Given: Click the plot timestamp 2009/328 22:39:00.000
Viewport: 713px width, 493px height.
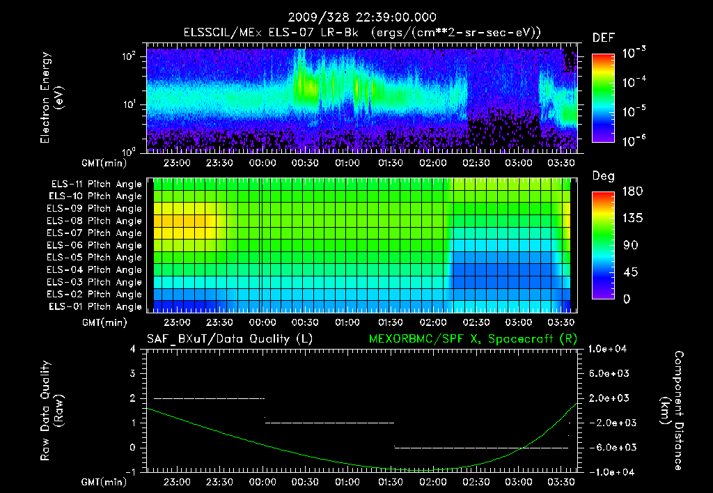Looking at the screenshot, I should click(x=362, y=17).
